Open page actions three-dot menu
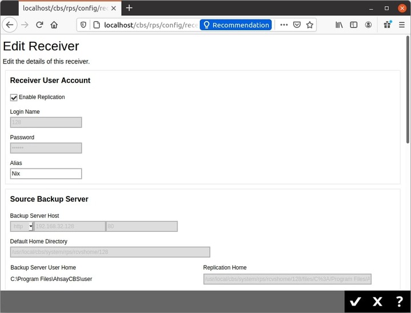Viewport: 411px width, 313px height. point(284,25)
